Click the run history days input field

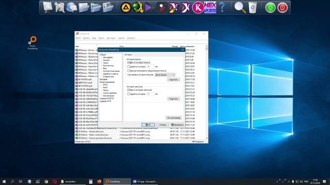[x=150, y=94]
